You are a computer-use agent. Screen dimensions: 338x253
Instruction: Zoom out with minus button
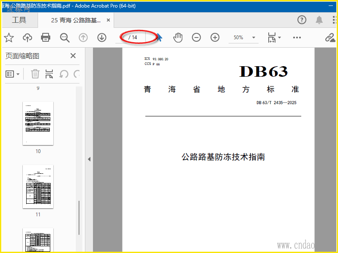(x=196, y=38)
